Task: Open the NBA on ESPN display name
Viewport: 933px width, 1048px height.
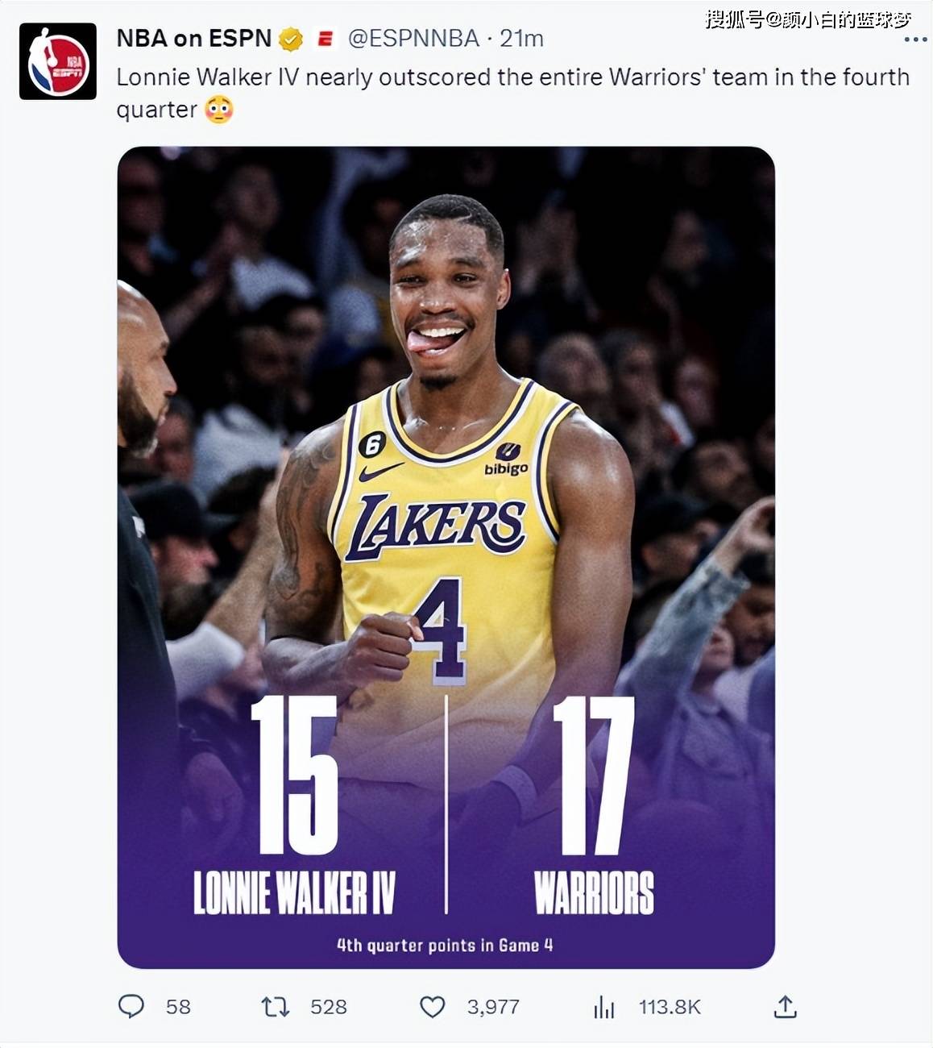Action: click(x=193, y=38)
